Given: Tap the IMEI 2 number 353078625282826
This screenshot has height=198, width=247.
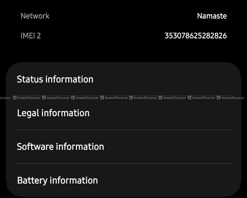Looking at the screenshot, I should pos(196,36).
